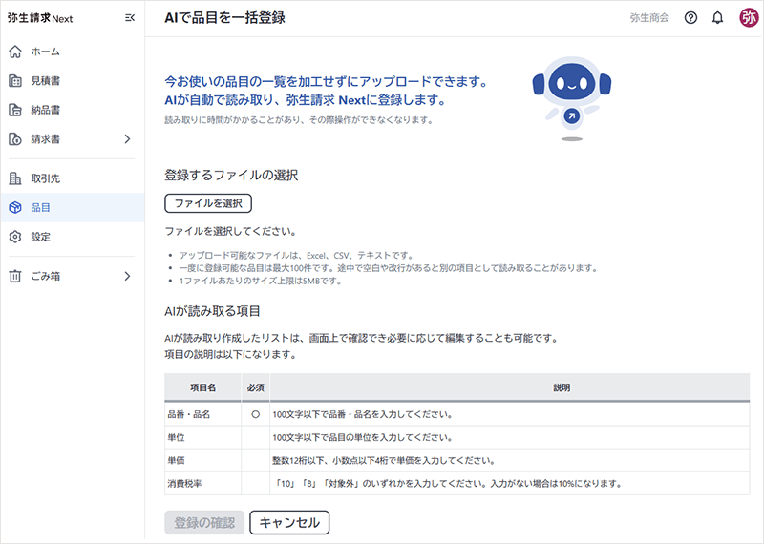Click the AI robot mascot illustration
Screen dimensions: 764x544
click(571, 99)
